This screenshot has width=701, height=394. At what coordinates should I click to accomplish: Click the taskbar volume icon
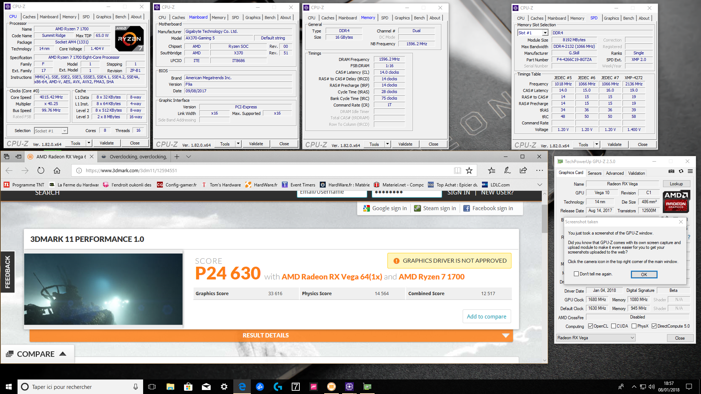(651, 387)
